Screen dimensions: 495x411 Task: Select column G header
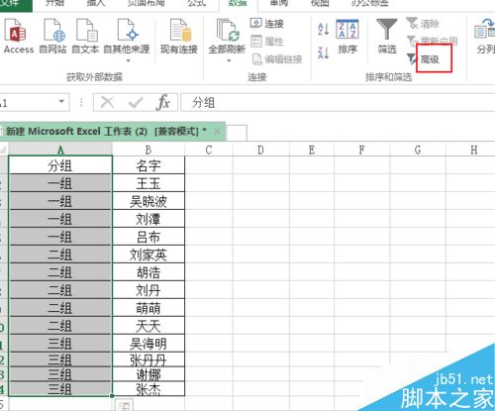tap(418, 150)
